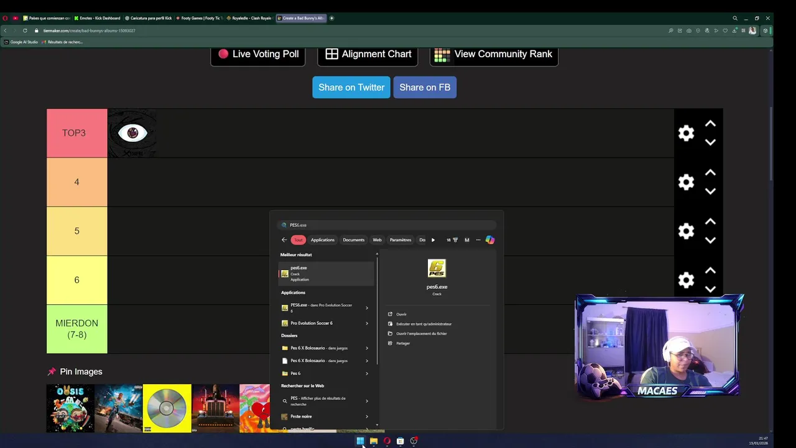Open settings gear for tier 6

pos(686,280)
